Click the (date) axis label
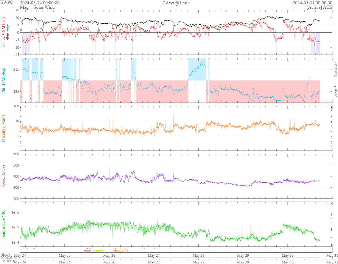The image size is (338, 264). tap(6, 255)
